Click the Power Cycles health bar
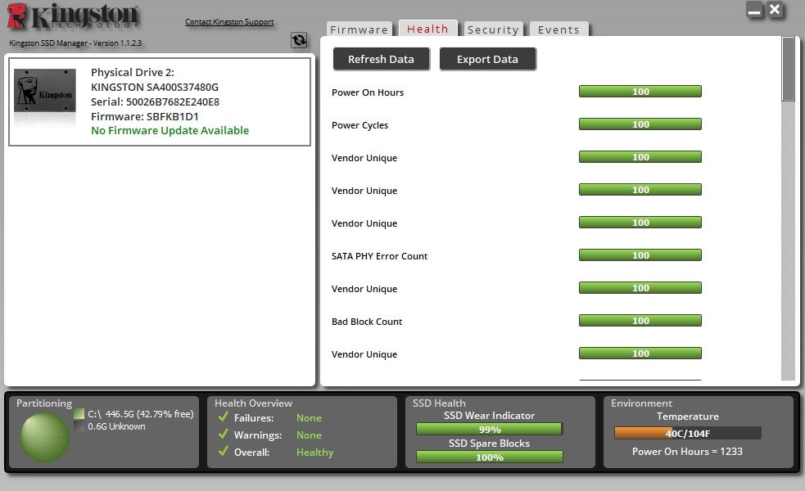The height and width of the screenshot is (491, 805). (640, 124)
